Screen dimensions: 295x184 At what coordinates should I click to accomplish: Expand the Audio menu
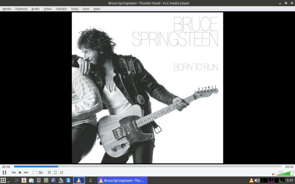pos(35,9)
